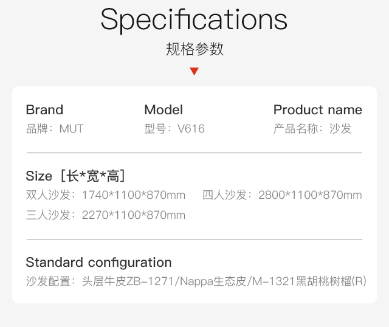Select the 规格参数 subtitle text
This screenshot has height=327, width=389.
(x=194, y=49)
